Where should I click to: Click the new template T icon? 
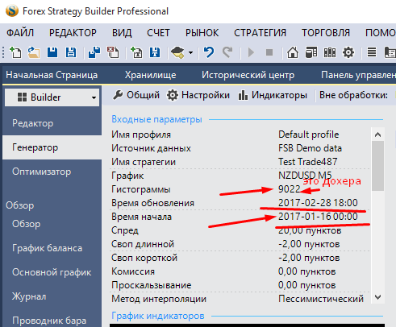coord(136,52)
